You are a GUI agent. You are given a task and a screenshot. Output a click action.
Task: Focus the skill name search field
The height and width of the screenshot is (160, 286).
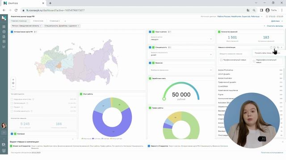(x=236, y=54)
